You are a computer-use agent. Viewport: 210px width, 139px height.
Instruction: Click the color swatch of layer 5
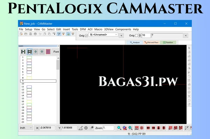29,69
